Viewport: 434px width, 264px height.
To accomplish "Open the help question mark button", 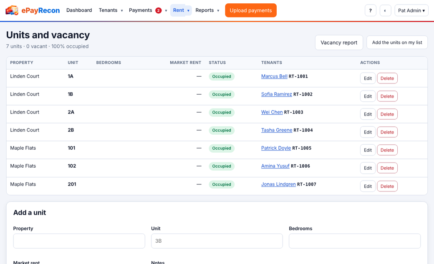I will 370,10.
